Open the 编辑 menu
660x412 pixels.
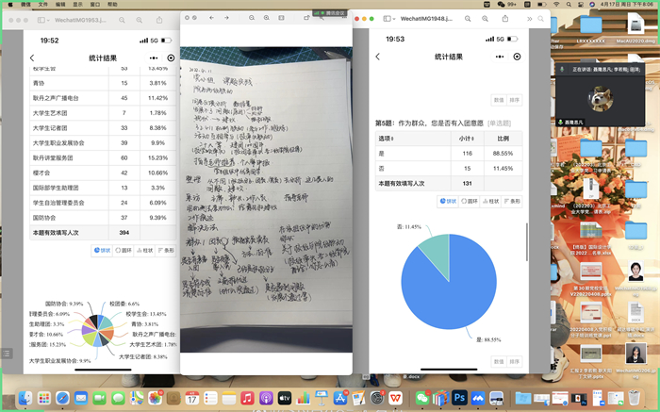click(60, 4)
